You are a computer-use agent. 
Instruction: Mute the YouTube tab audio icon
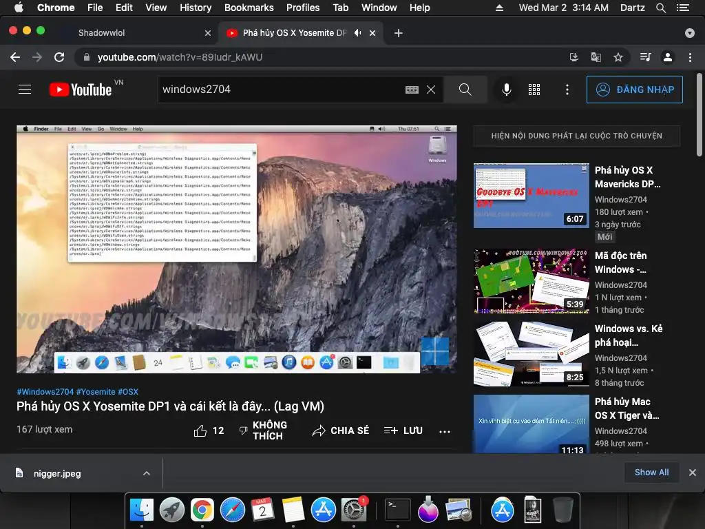point(357,33)
